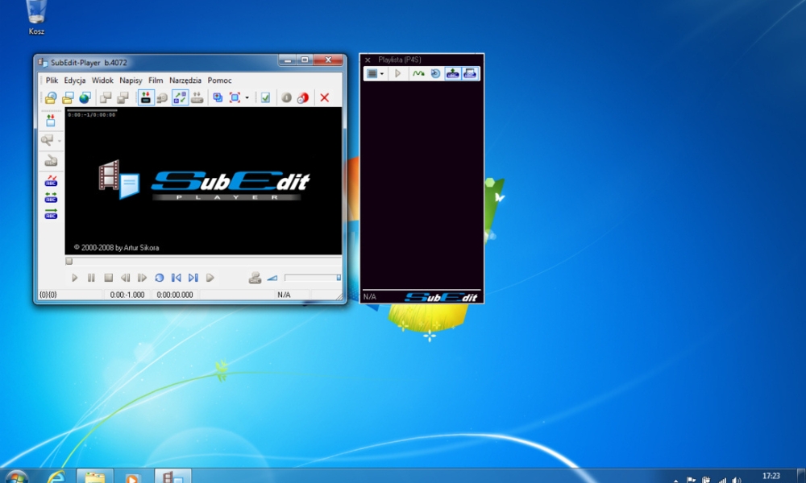Open the Film menu

[156, 80]
